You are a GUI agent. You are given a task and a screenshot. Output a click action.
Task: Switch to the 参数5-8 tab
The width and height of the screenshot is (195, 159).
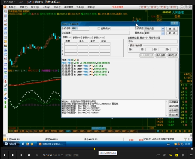point(77,38)
